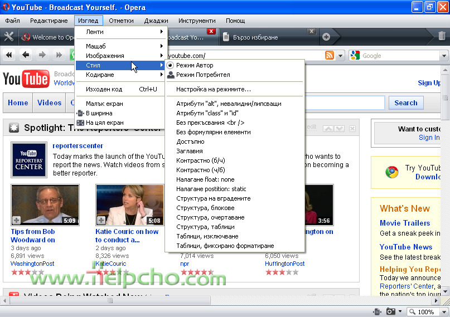450x317 pixels.
Task: Open the Отметки menu
Action: pos(121,21)
